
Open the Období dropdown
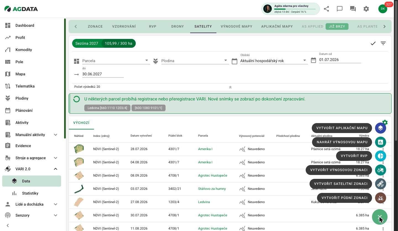click(274, 61)
